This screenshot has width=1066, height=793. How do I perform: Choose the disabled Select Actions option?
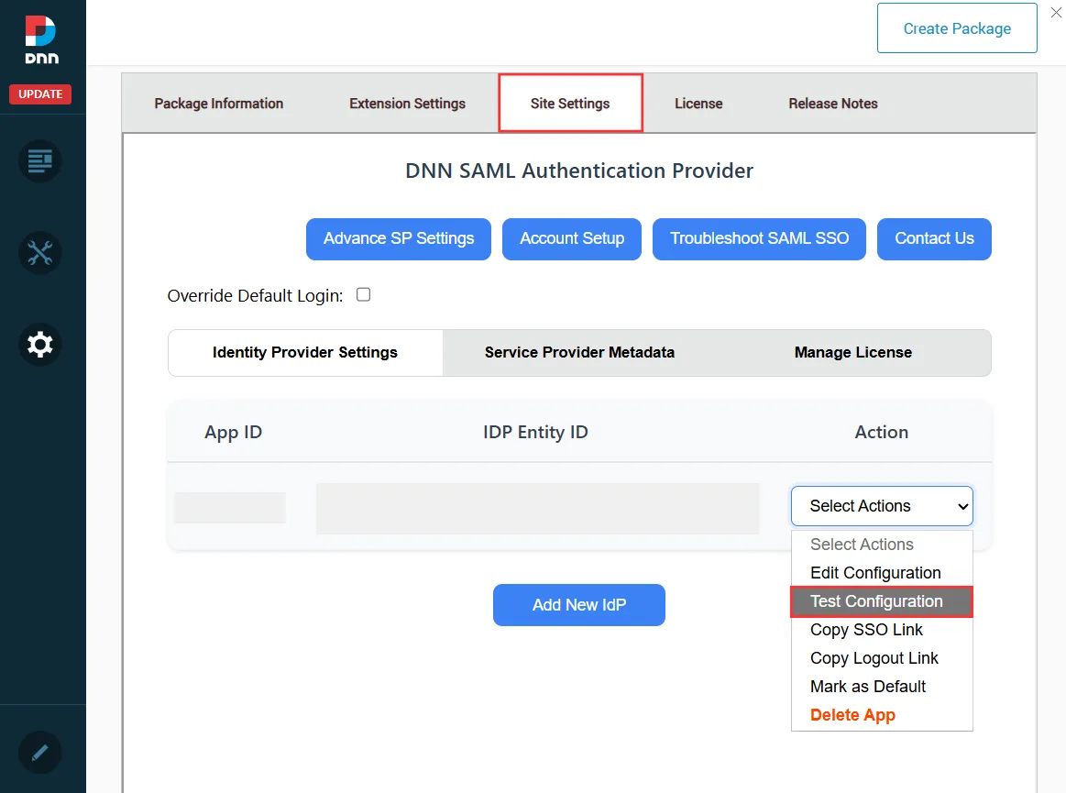pyautogui.click(x=882, y=544)
